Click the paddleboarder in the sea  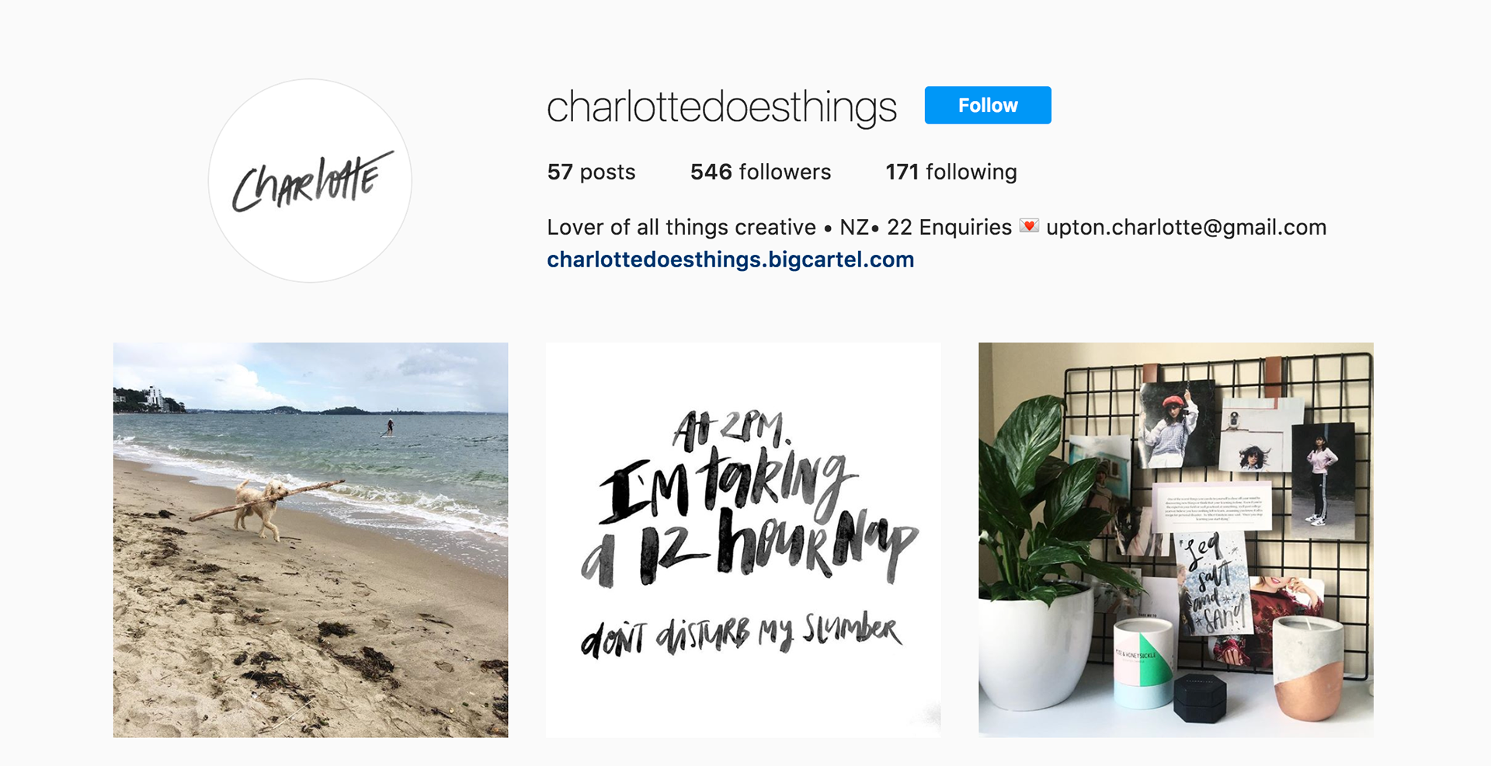pyautogui.click(x=388, y=427)
